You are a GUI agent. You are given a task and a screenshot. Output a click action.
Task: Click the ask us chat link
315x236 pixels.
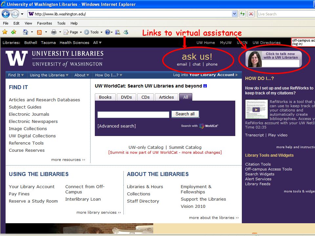197,64
